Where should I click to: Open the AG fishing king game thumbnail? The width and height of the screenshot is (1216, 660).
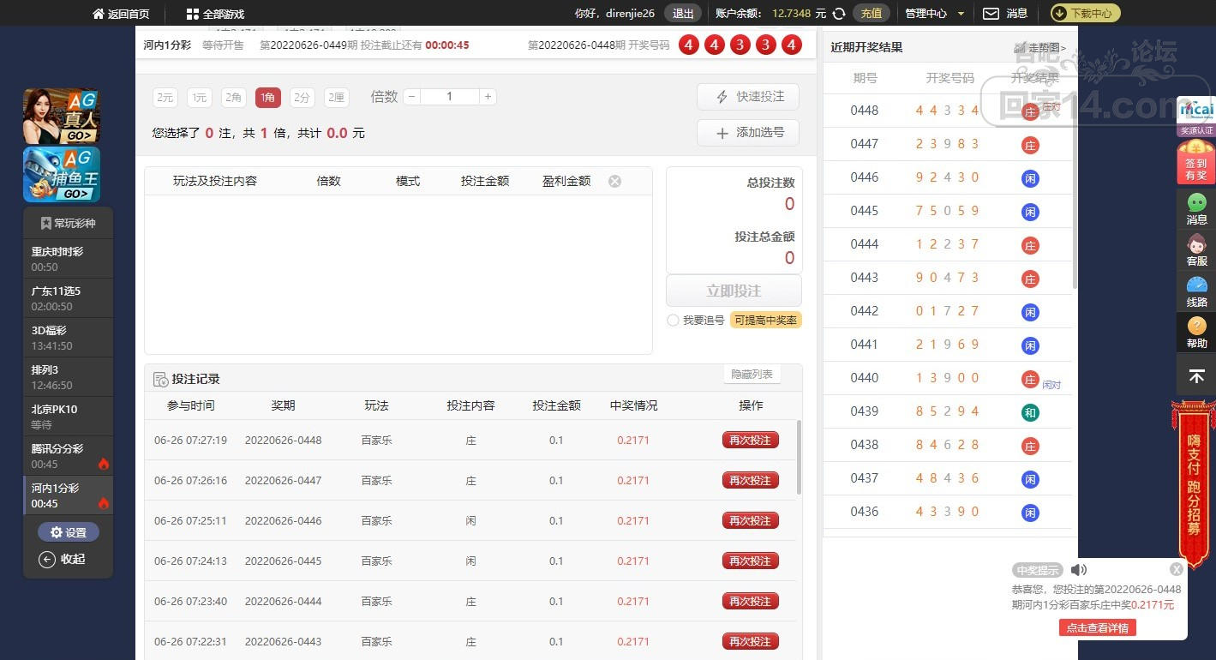pyautogui.click(x=62, y=175)
